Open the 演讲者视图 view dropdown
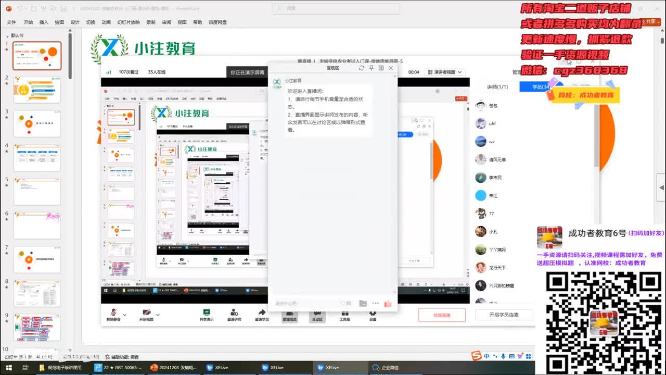 [445, 72]
